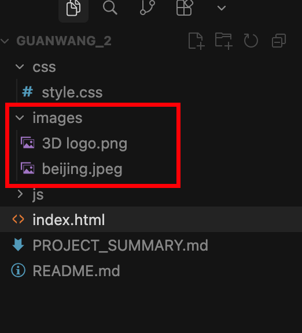Collapse the images folder
This screenshot has height=333, width=302.
(20, 117)
